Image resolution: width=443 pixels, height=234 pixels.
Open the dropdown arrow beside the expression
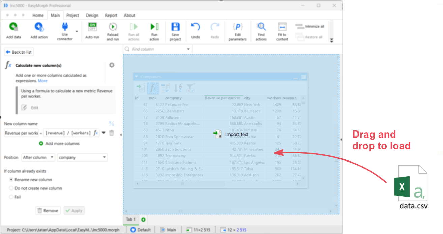coord(104,133)
